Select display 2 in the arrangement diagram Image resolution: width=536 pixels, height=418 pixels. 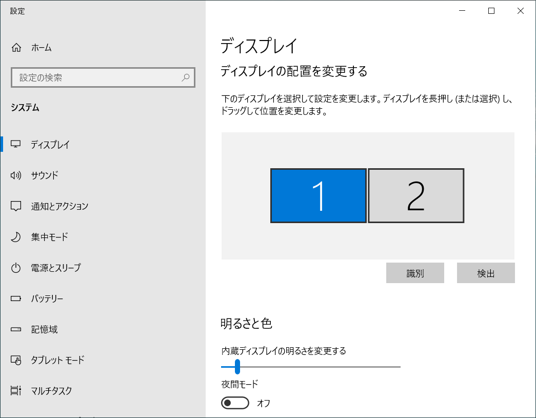416,195
